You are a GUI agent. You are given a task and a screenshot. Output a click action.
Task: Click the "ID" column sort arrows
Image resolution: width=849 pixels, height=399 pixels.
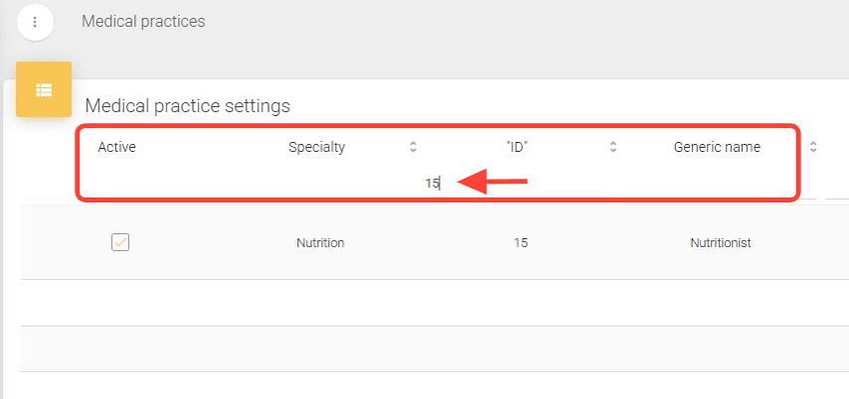pyautogui.click(x=613, y=147)
